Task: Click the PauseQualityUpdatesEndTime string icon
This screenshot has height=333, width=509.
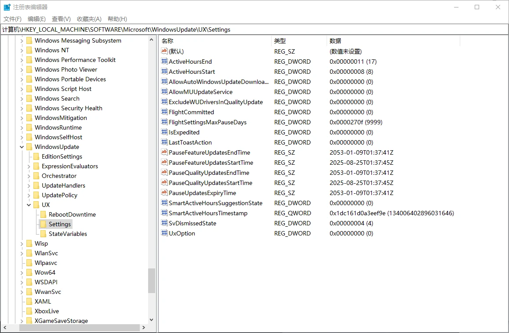Action: click(164, 173)
